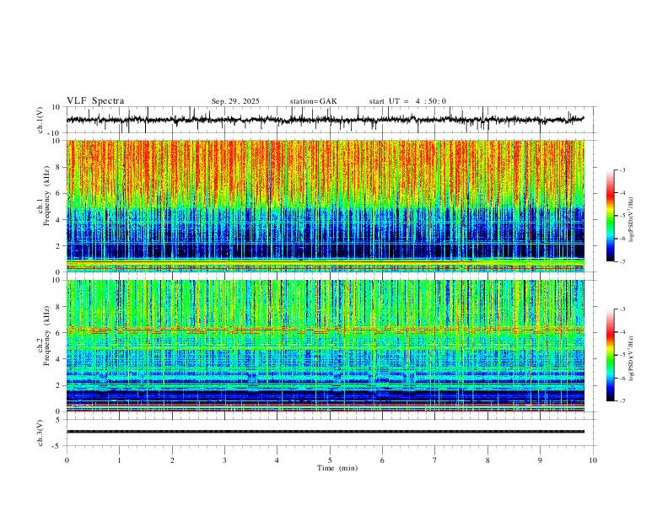The width and height of the screenshot is (668, 516).
Task: Click the 'start UT = 4:50:0' label
Action: 407,101
